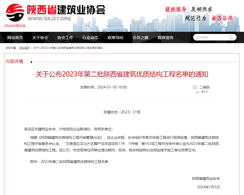The width and height of the screenshot is (244, 195).
Task: Go to the 媒体宣传 navigation item
Action: (165, 37)
